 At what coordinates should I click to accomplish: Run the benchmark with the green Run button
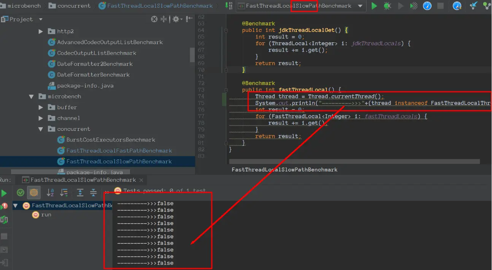click(x=374, y=6)
